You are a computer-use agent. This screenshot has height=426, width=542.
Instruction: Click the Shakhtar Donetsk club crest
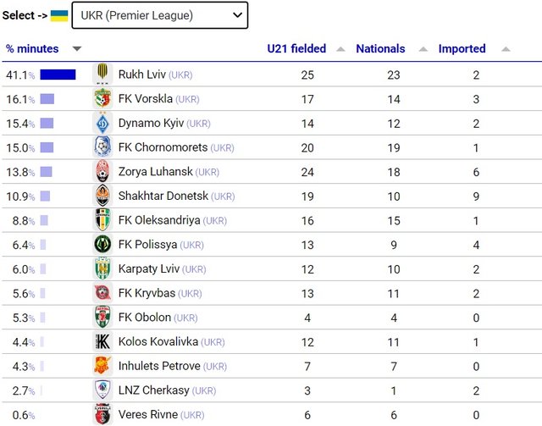pyautogui.click(x=102, y=196)
